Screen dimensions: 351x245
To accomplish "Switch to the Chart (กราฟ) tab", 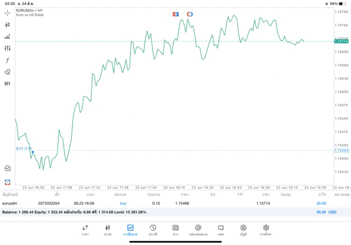I will (107, 230).
